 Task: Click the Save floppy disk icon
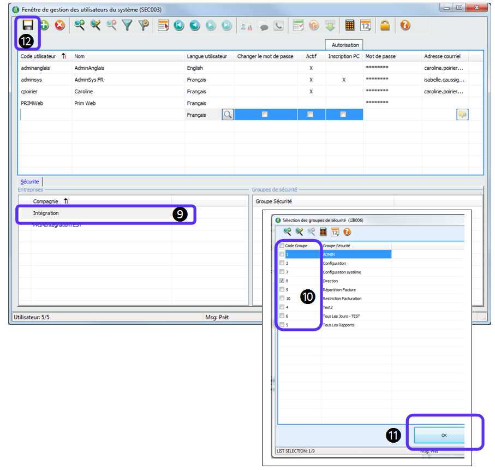(27, 25)
